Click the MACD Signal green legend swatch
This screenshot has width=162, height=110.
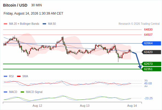[x=22, y=92]
